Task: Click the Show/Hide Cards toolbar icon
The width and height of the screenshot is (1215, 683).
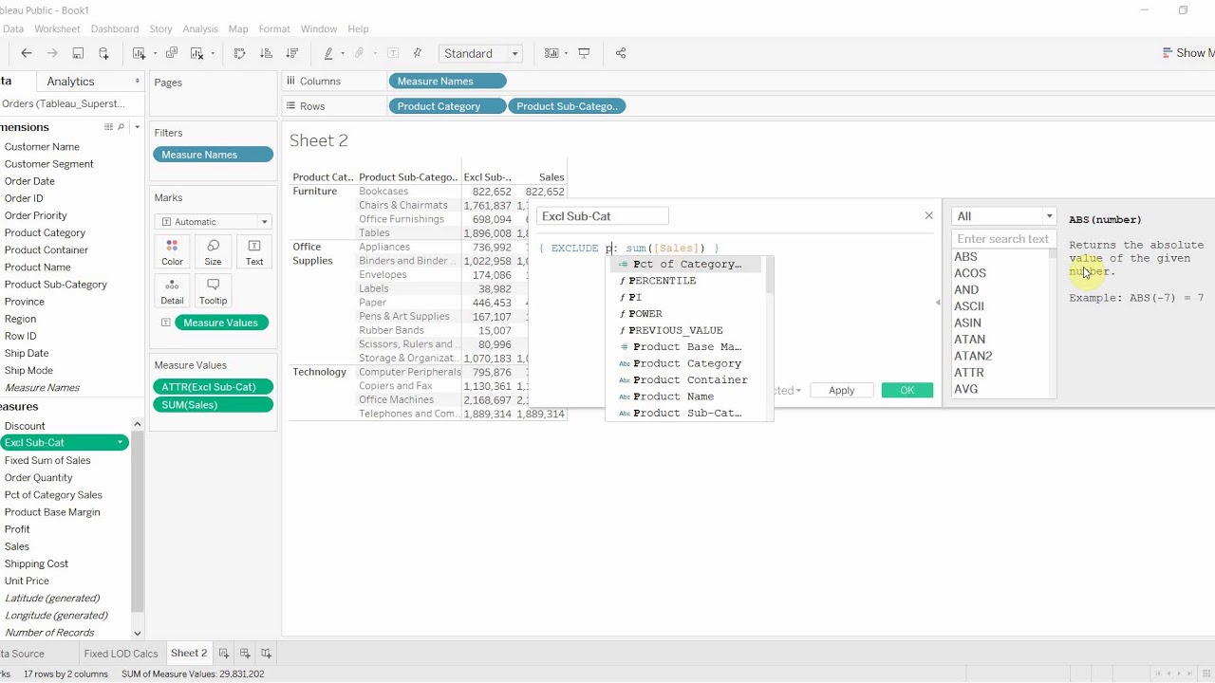Action: (x=551, y=54)
